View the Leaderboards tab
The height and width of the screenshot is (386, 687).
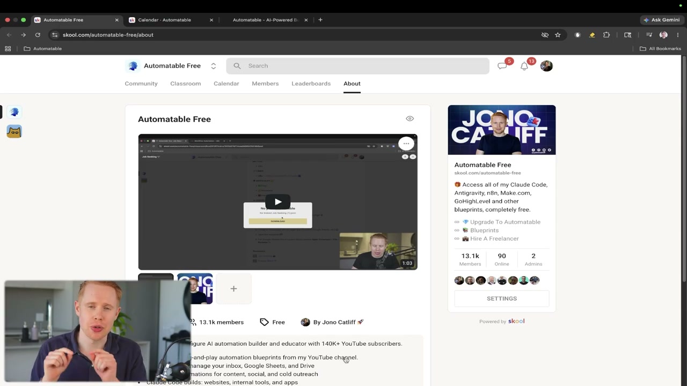tap(311, 84)
